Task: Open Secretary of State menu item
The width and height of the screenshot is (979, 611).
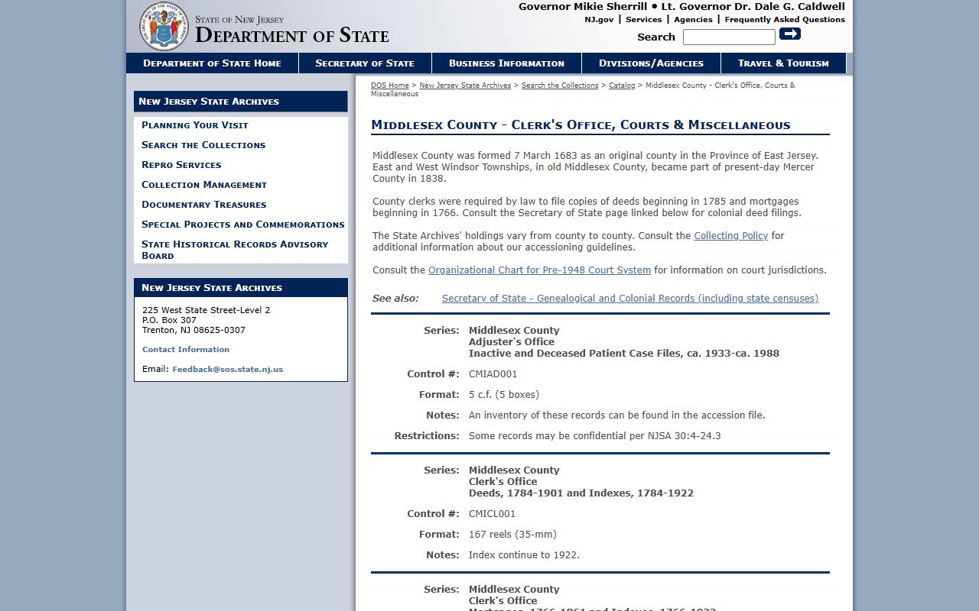Action: (365, 63)
